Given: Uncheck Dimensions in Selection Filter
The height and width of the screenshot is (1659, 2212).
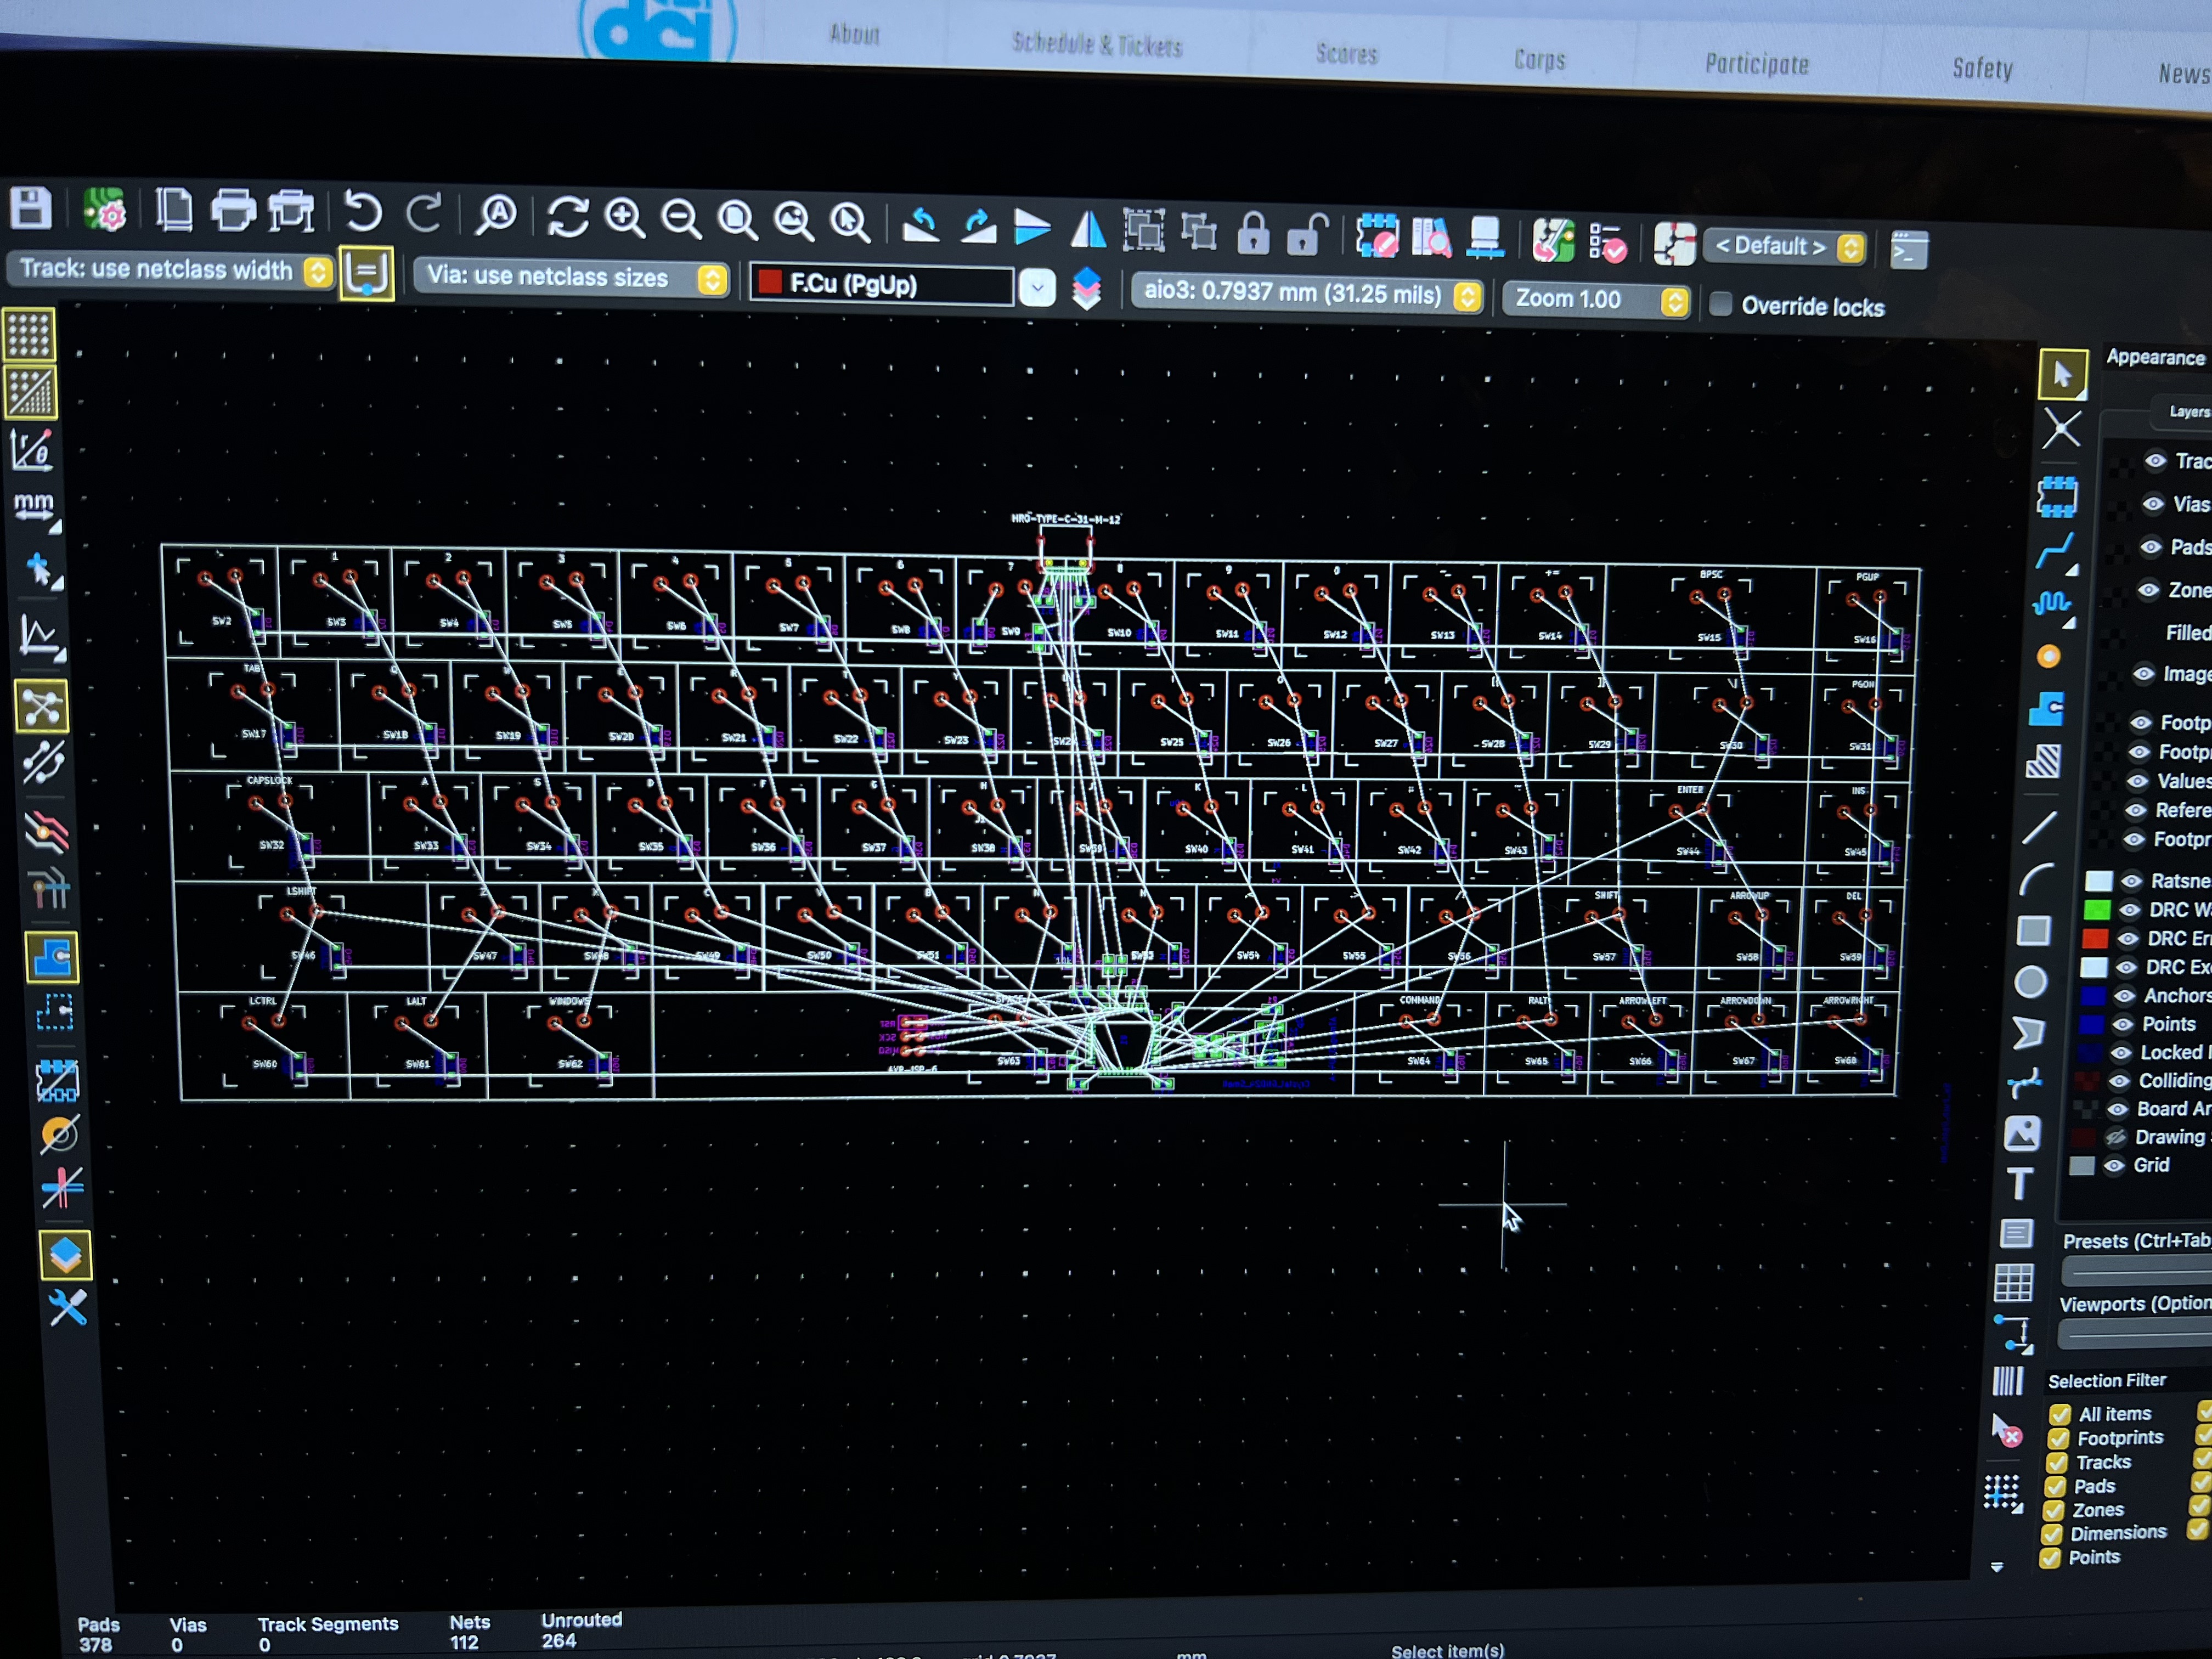Looking at the screenshot, I should coord(2052,1534).
